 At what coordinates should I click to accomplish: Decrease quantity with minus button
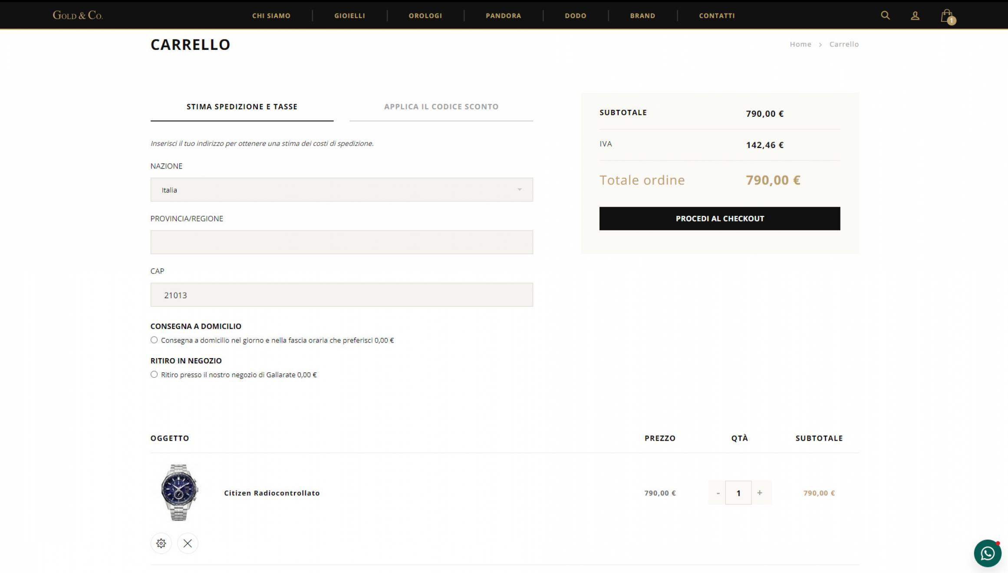718,493
